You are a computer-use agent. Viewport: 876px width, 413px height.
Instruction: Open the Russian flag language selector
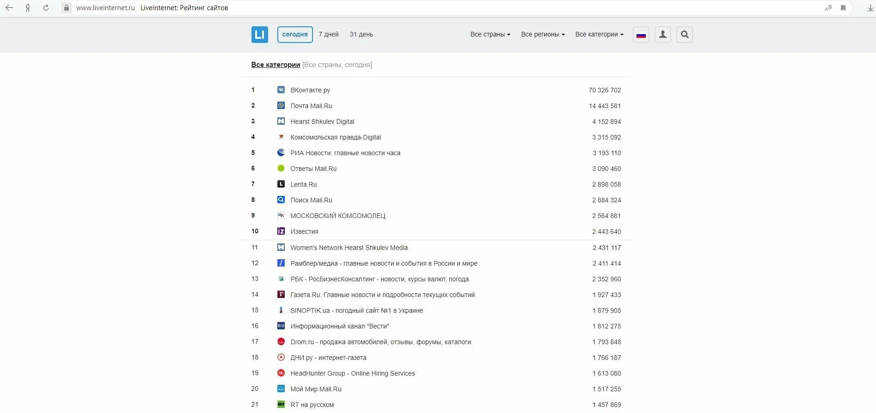point(641,34)
